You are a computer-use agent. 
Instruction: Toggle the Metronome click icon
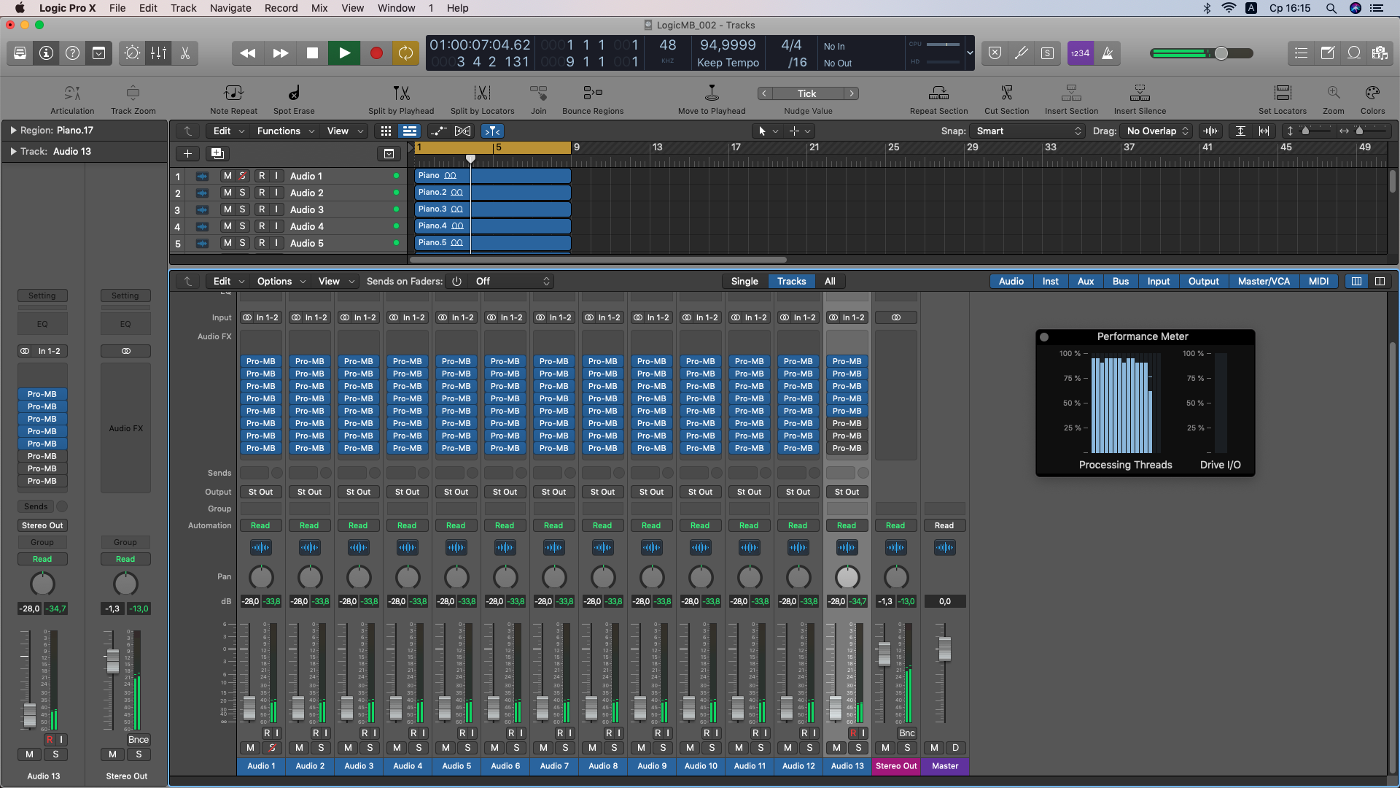click(x=1107, y=53)
